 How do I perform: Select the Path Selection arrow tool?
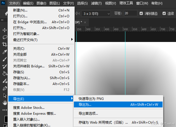pos(5,95)
